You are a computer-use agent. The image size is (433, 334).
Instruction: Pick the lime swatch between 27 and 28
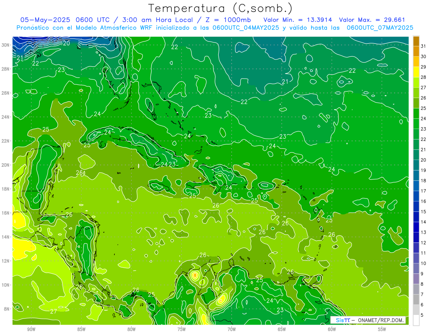416,82
